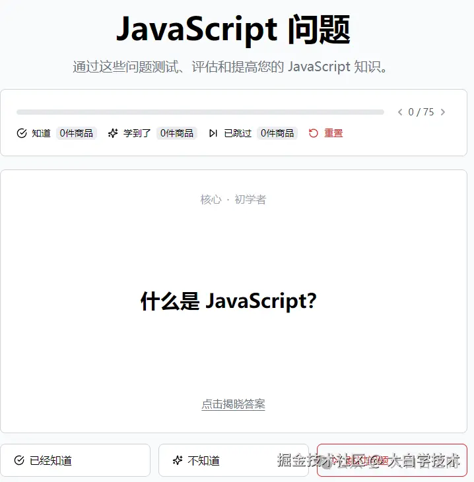Click the 核心 · 初学者 category label

pos(233,200)
